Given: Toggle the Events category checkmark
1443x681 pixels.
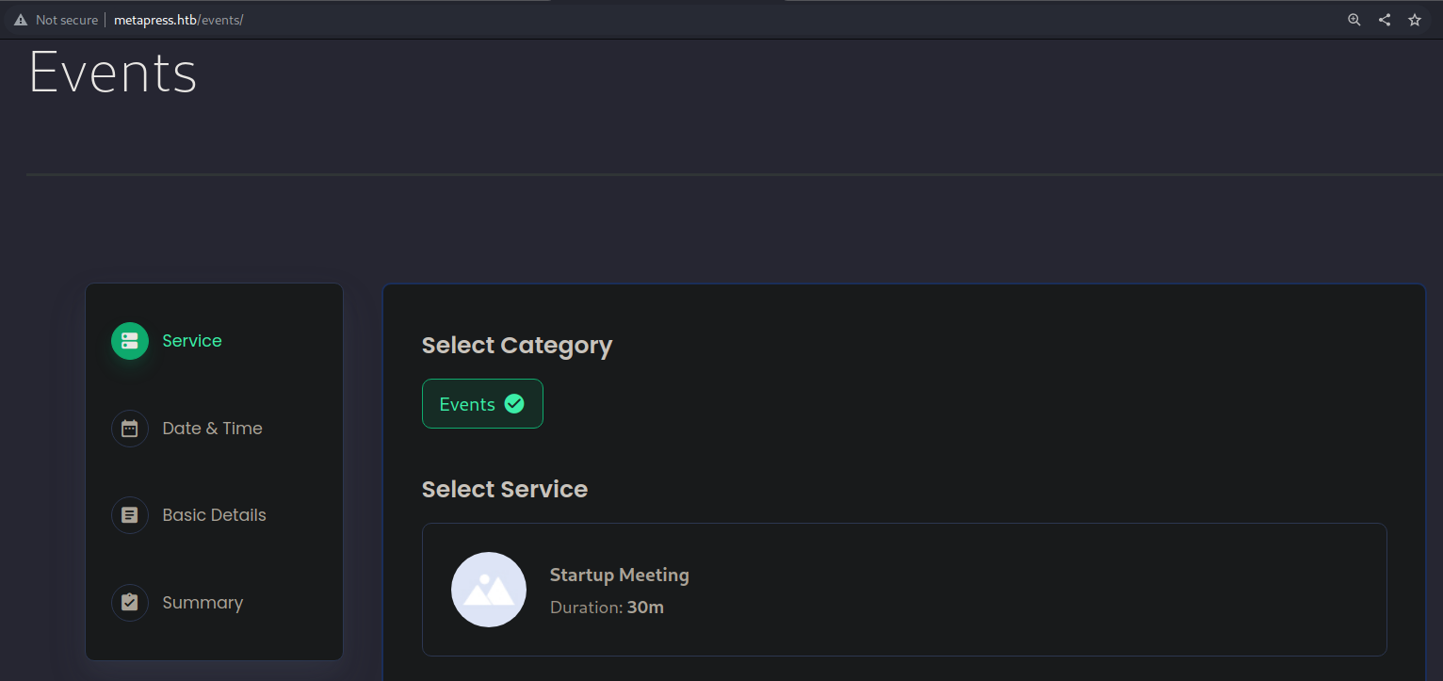Looking at the screenshot, I should pos(514,404).
